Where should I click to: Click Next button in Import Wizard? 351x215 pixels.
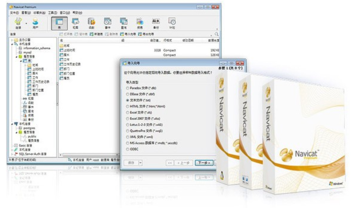pos(204,163)
